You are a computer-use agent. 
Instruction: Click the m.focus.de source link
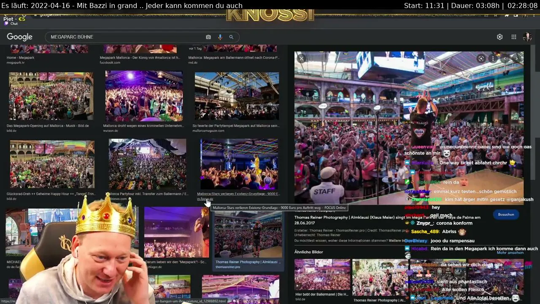click(x=205, y=199)
